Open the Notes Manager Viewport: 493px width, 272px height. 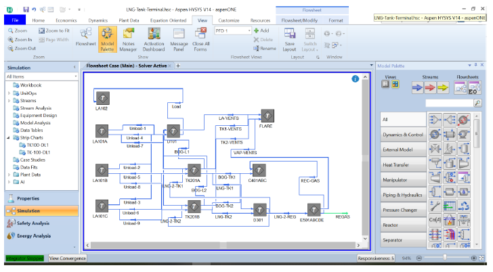(x=128, y=39)
